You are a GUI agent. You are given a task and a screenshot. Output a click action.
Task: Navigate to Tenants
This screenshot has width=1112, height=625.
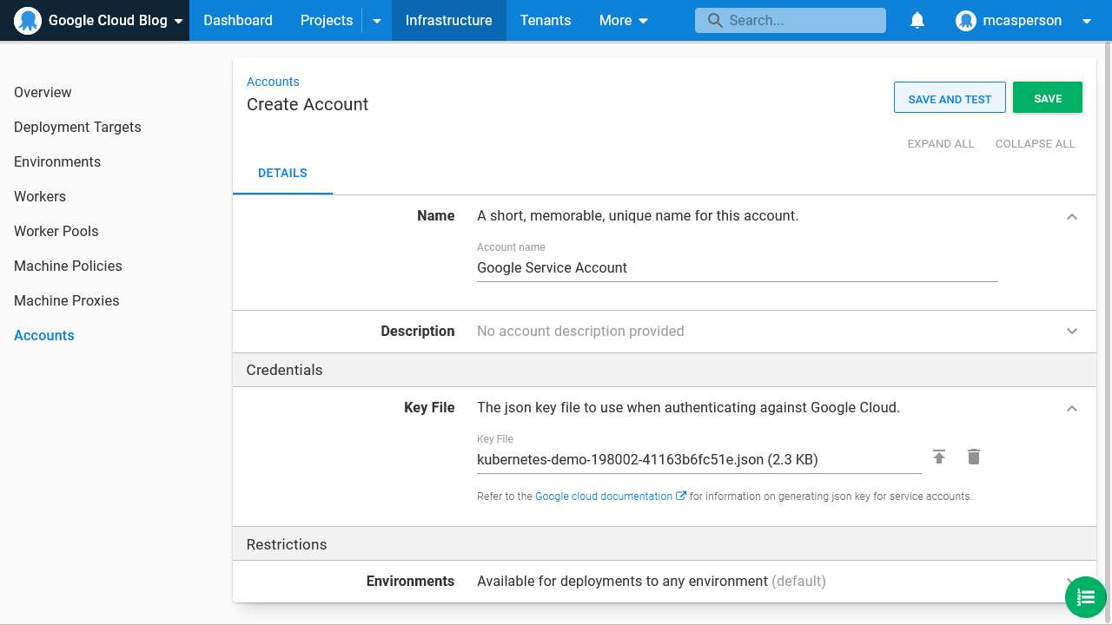545,20
